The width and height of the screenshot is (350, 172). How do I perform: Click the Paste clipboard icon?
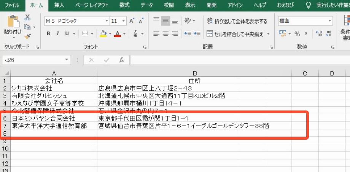[x=13, y=22]
